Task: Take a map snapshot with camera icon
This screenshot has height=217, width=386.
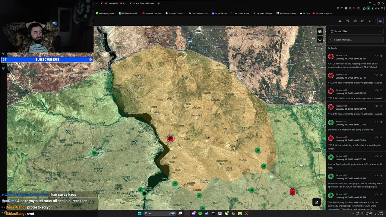Action: 363,21
